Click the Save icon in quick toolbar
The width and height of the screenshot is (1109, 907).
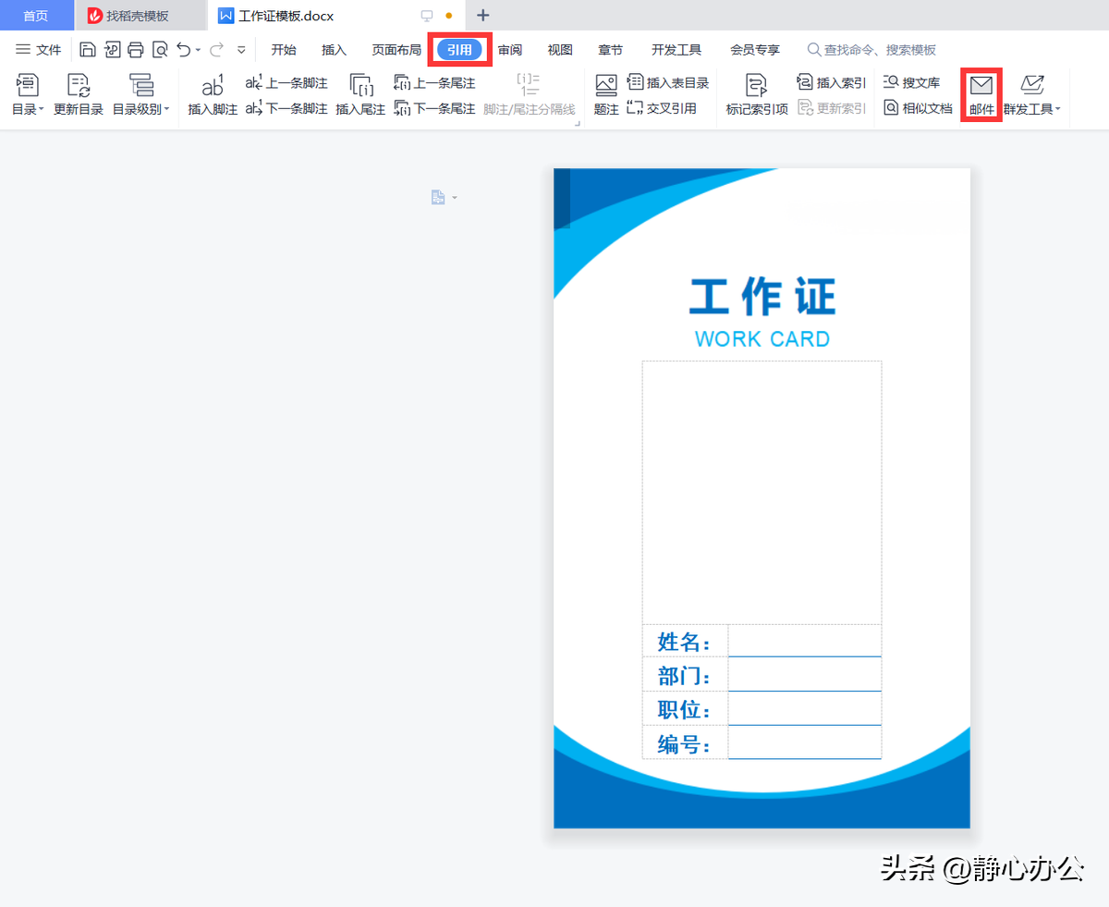pos(88,50)
